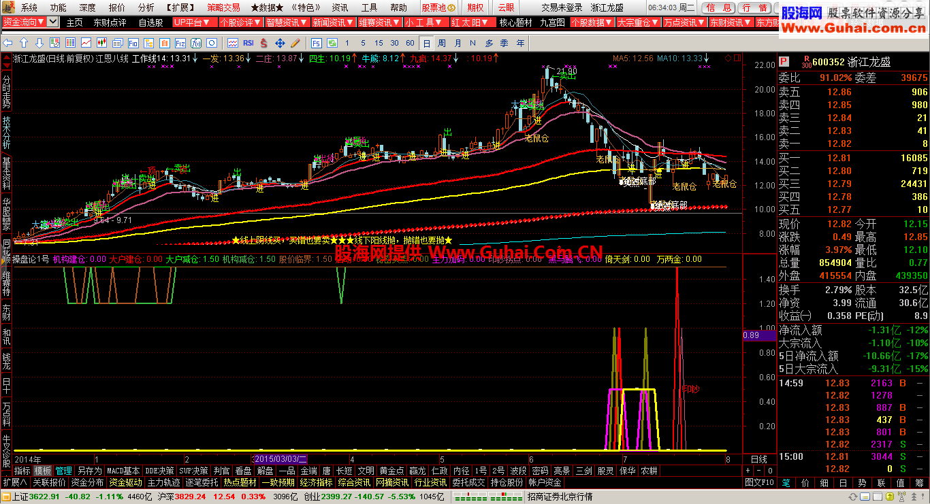Click the 图文F10 button
The height and width of the screenshot is (504, 930).
(759, 482)
